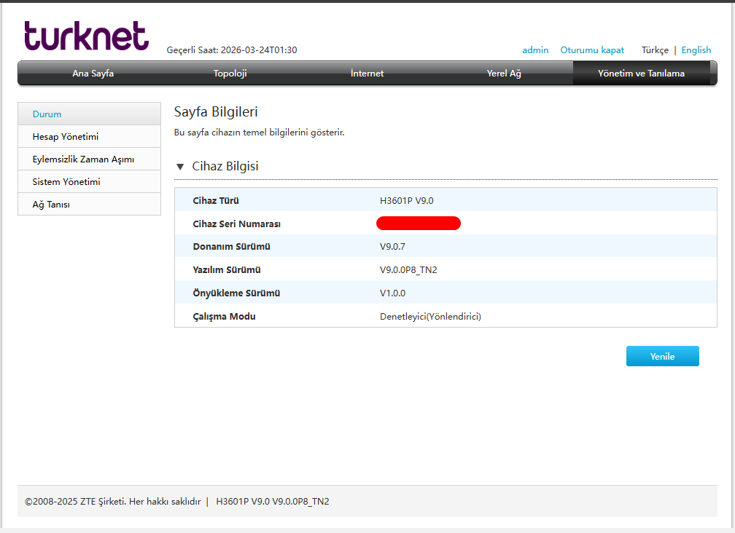Open the Ana Sayfa tab
735x533 pixels.
[x=93, y=73]
